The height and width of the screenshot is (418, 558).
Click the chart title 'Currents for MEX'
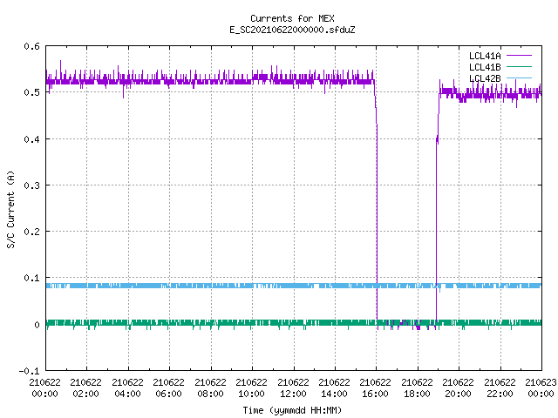(292, 18)
